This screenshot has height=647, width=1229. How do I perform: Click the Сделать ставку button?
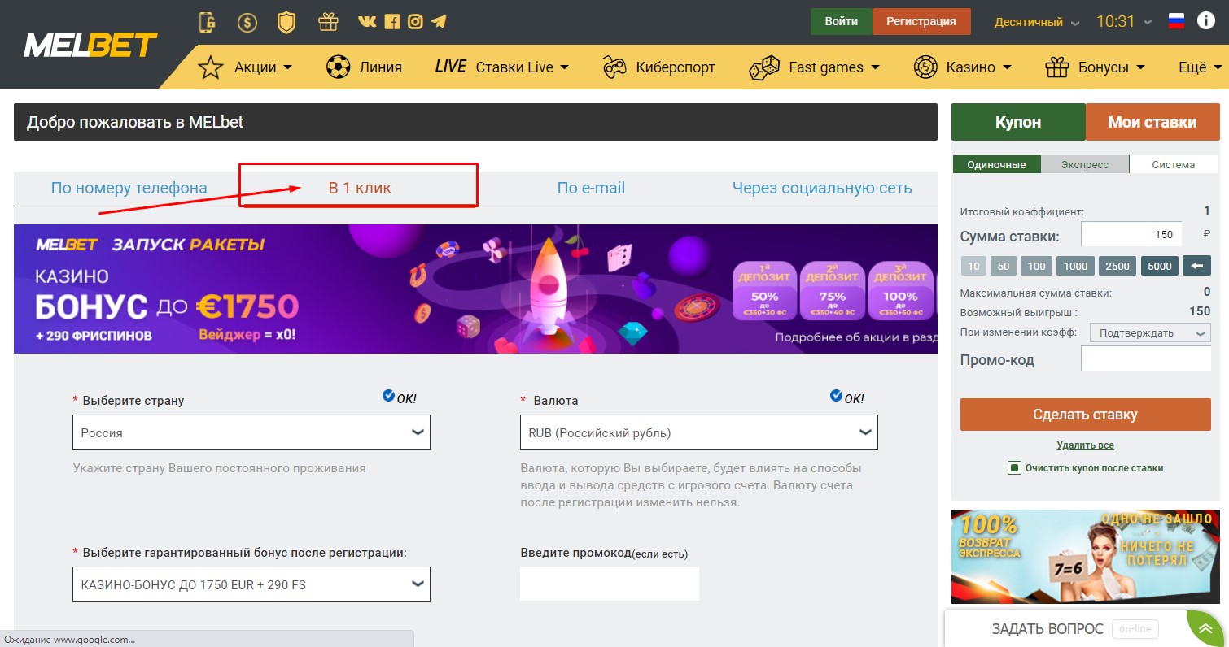tap(1085, 415)
